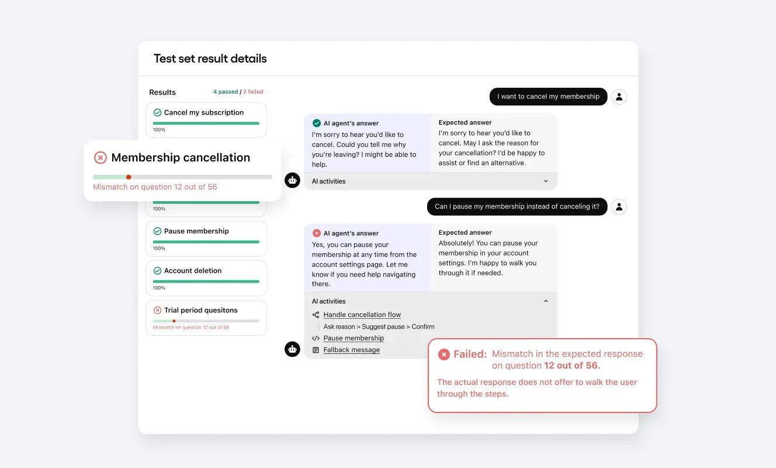Click the robot icon next to Fallback message
776x468 pixels.
[292, 349]
